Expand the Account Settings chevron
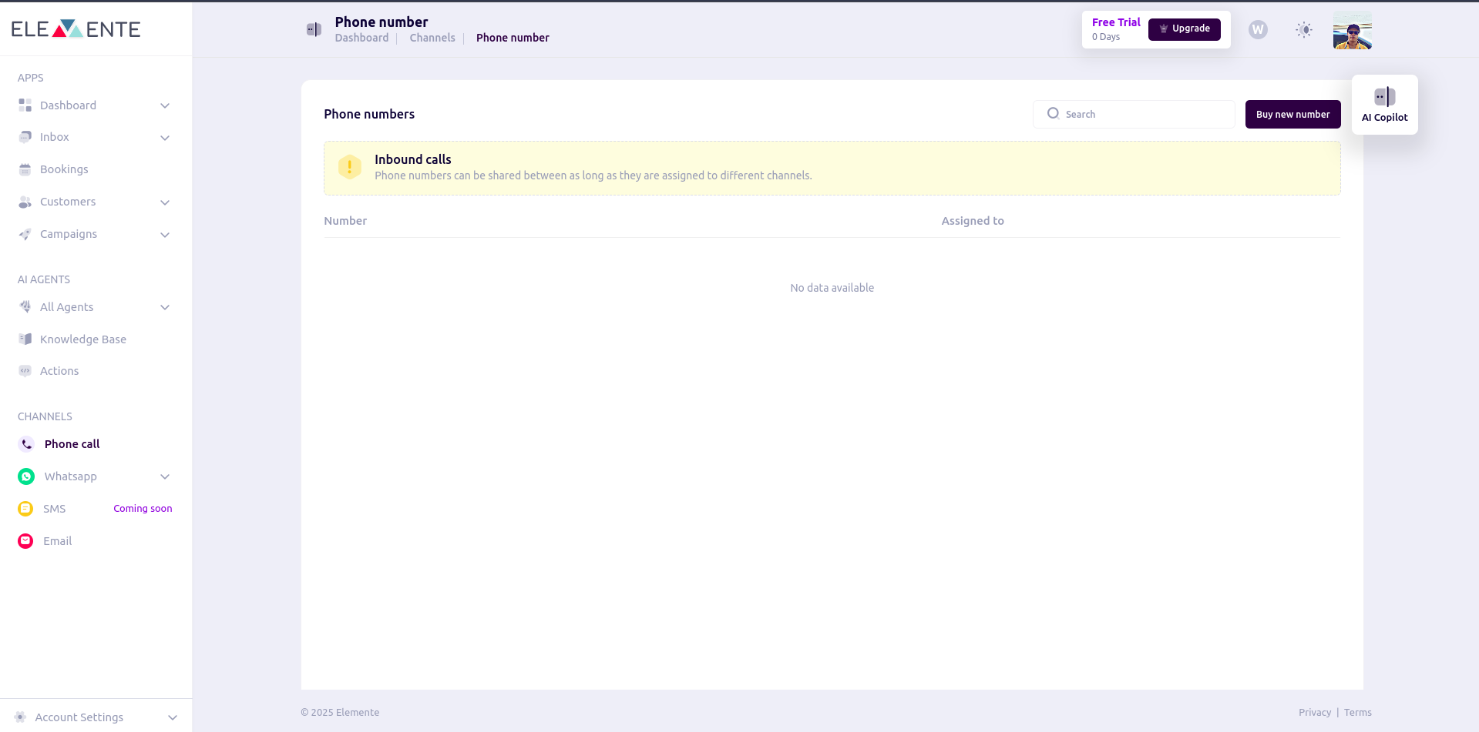The width and height of the screenshot is (1479, 732). click(173, 717)
